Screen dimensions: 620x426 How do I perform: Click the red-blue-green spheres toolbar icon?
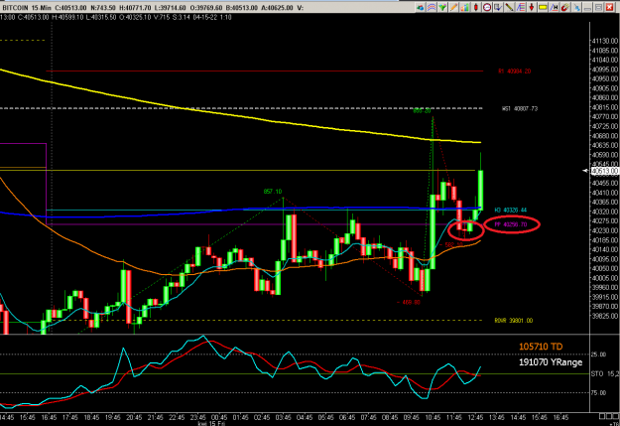pos(421,7)
